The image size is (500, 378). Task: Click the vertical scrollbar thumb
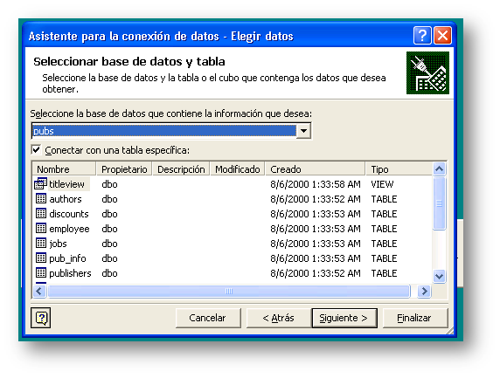439,203
